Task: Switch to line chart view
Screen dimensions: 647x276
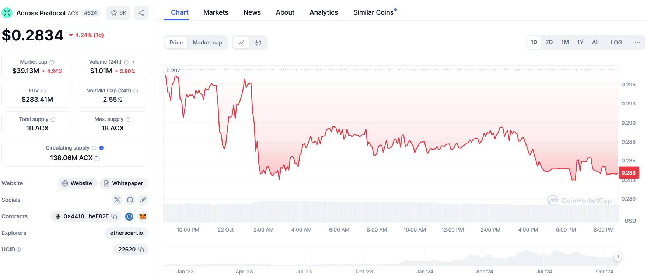Action: click(241, 43)
